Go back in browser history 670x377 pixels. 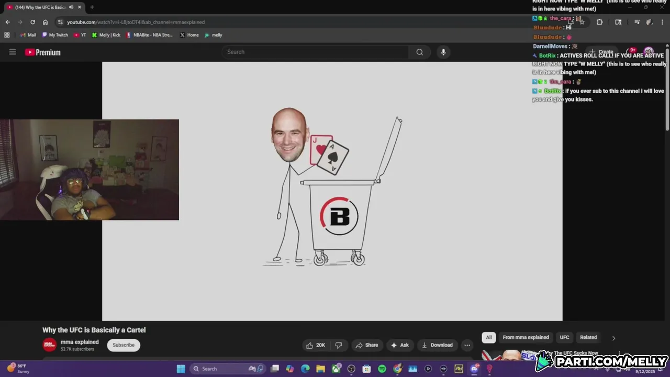point(7,22)
